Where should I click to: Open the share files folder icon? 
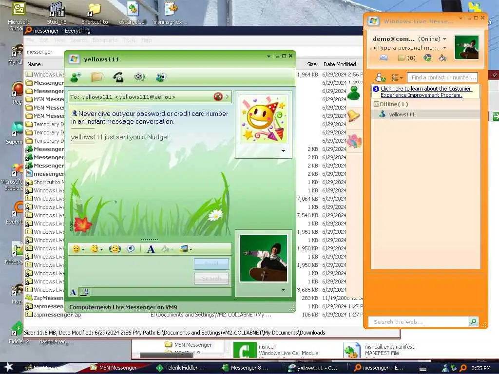click(x=97, y=77)
